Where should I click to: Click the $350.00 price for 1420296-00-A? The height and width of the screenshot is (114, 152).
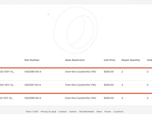pyautogui.click(x=109, y=72)
